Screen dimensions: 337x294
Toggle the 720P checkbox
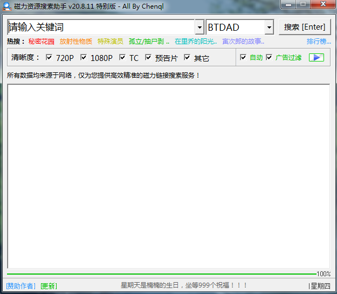click(x=49, y=57)
